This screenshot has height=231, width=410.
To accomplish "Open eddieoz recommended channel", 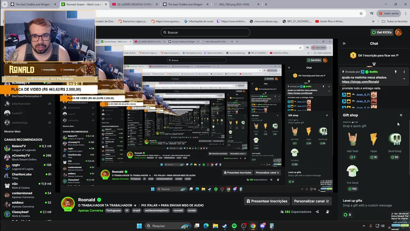I will (28, 204).
